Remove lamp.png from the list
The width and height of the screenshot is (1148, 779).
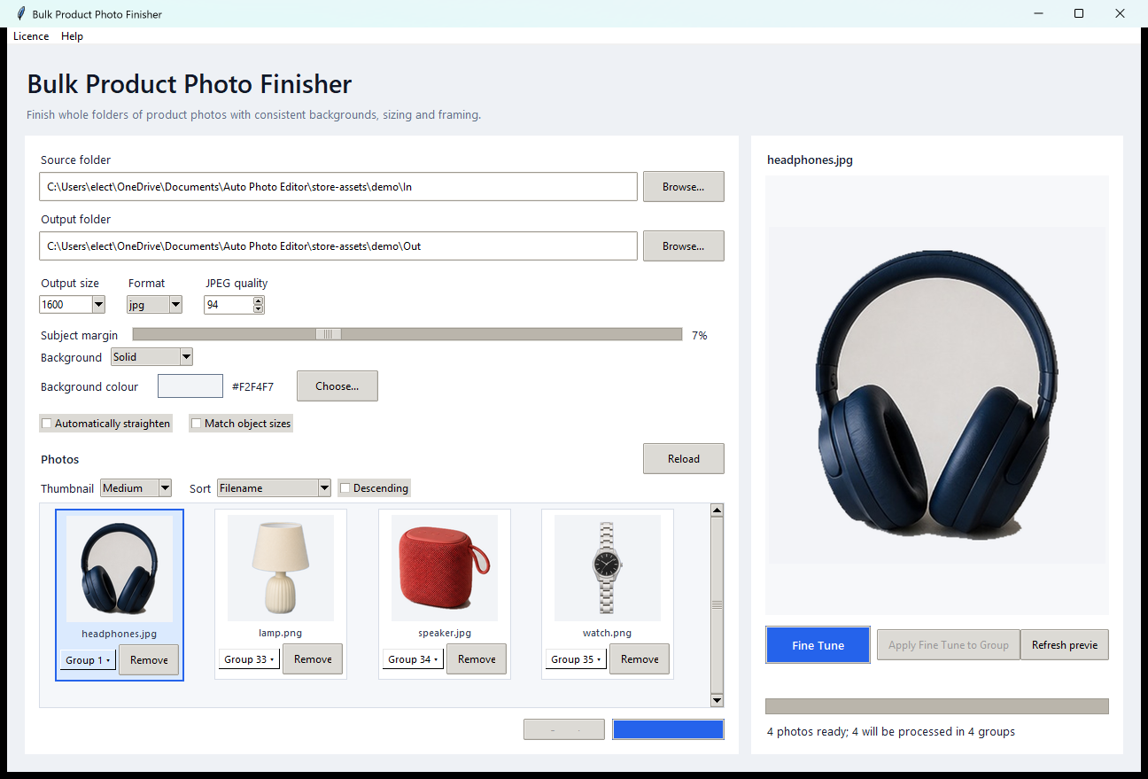coord(313,659)
